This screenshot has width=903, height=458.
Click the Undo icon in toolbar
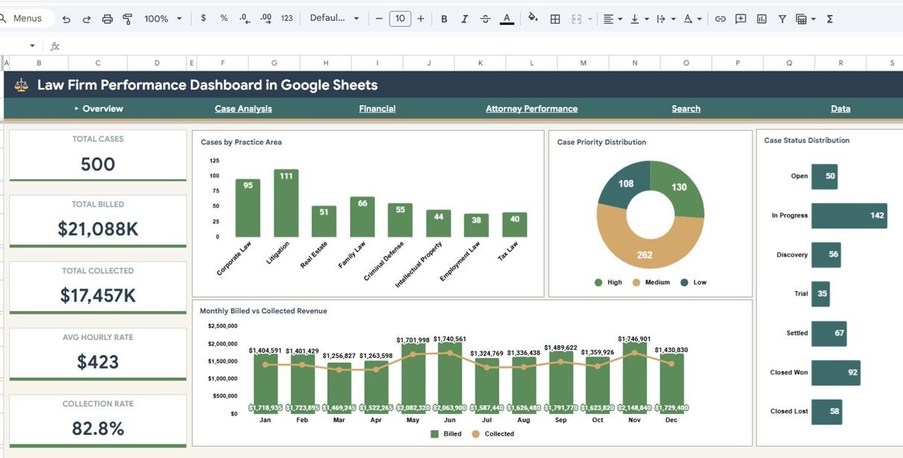pyautogui.click(x=66, y=19)
